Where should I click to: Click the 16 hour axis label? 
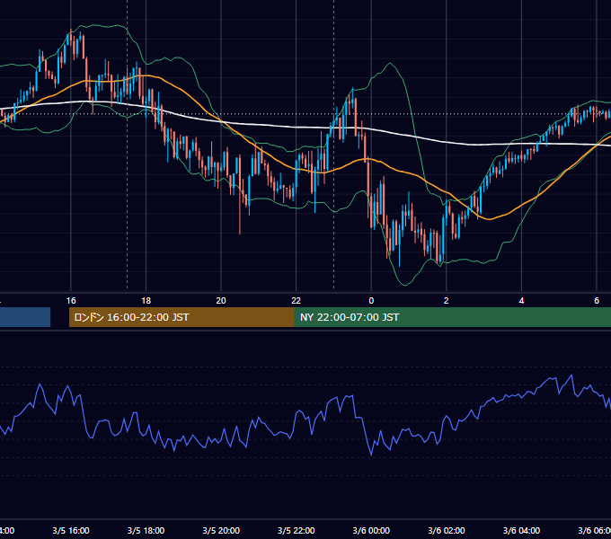tap(71, 301)
